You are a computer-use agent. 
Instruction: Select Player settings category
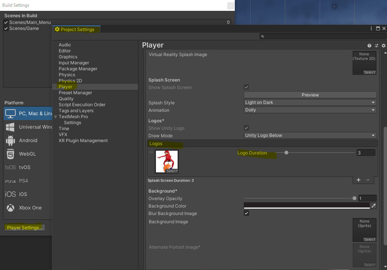pos(65,87)
